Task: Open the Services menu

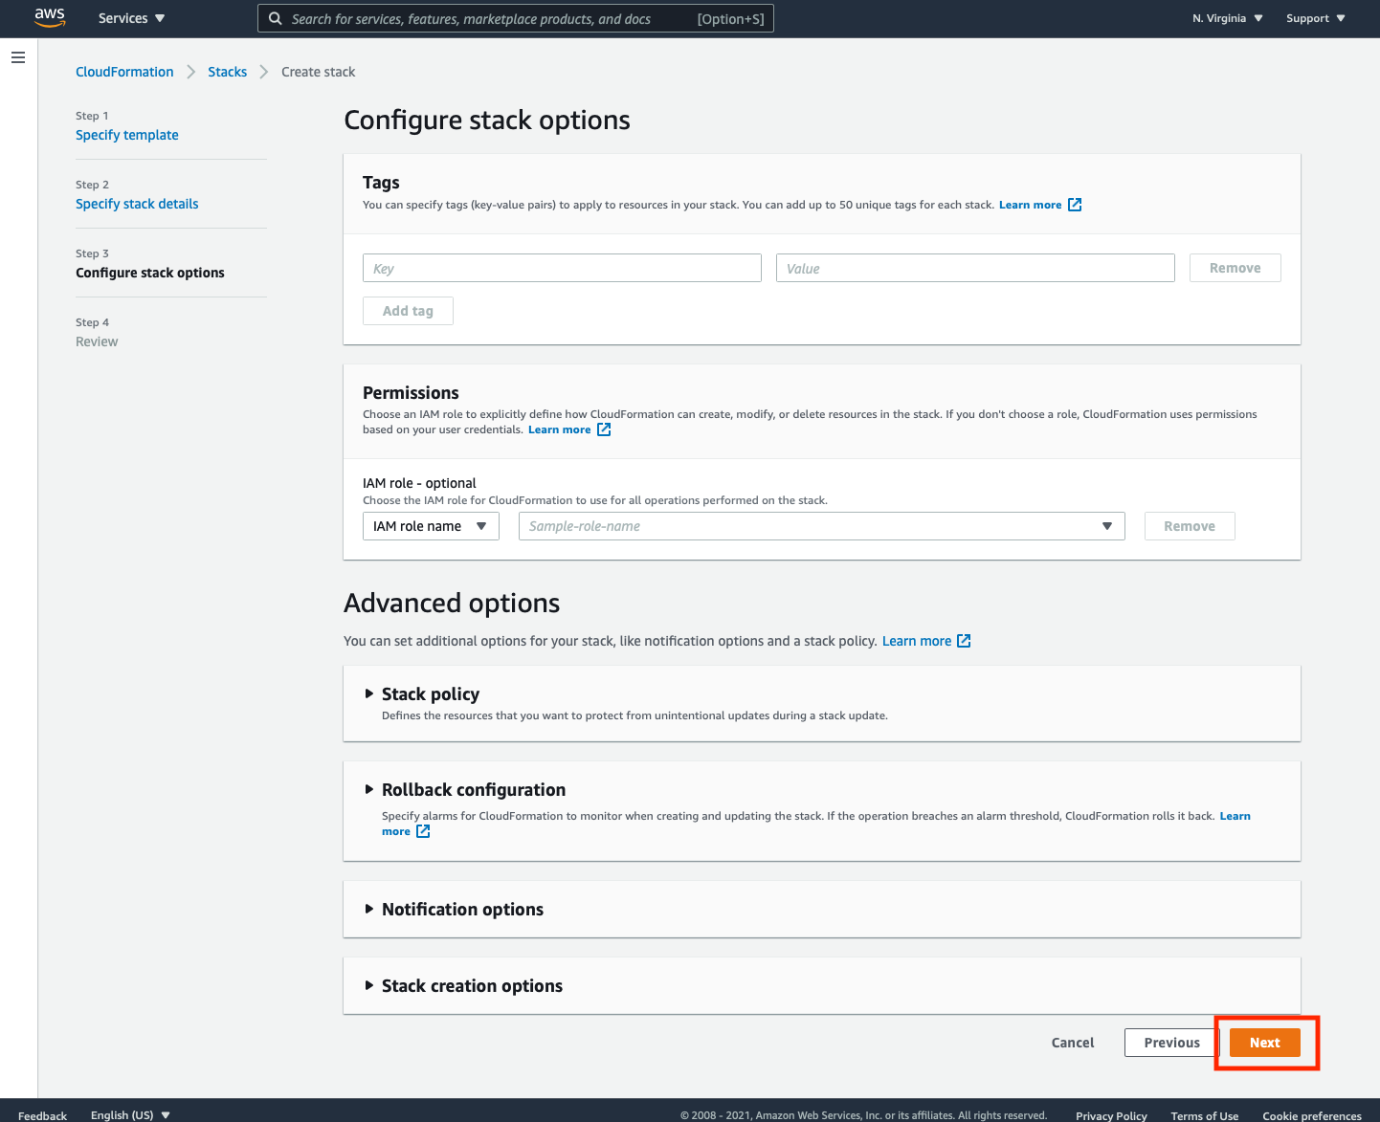Action: [132, 18]
